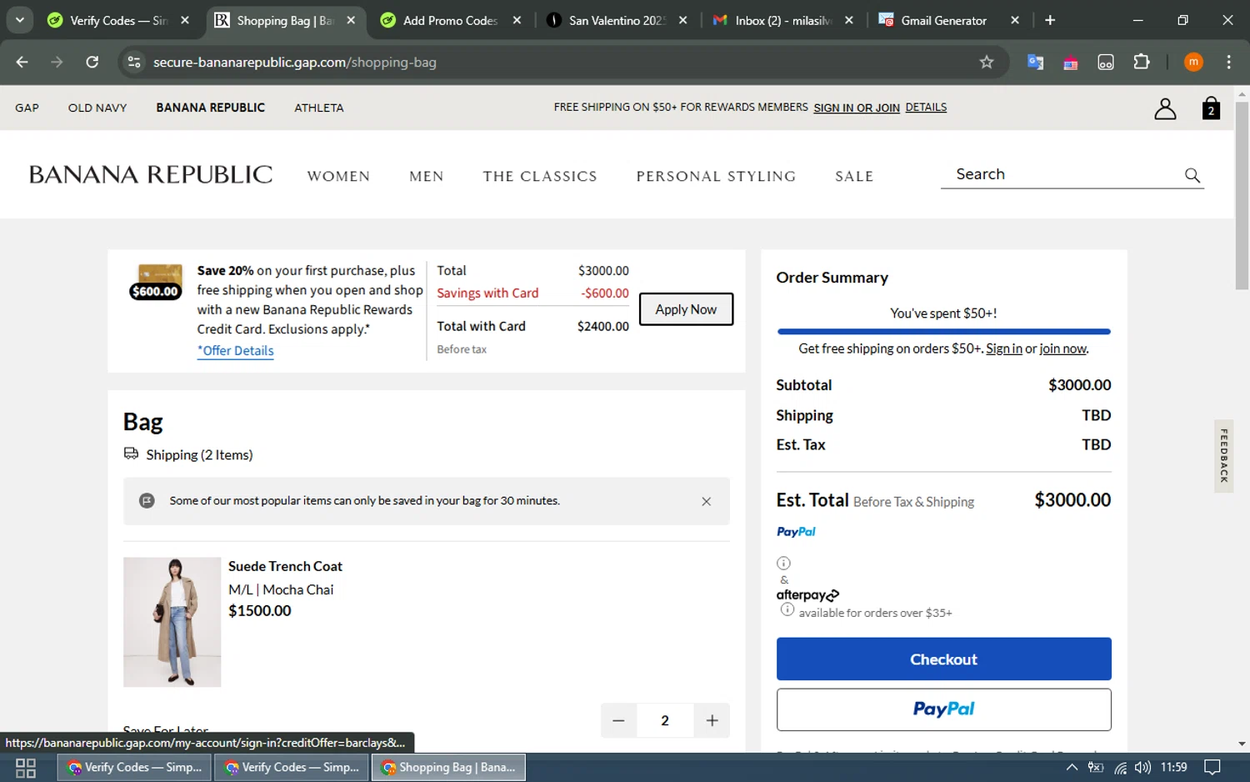
Task: Open the Chrome three-dot menu
Action: pos(1229,62)
